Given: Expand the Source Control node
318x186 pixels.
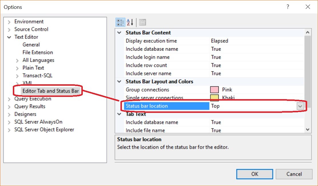Looking at the screenshot, I should click(x=9, y=29).
